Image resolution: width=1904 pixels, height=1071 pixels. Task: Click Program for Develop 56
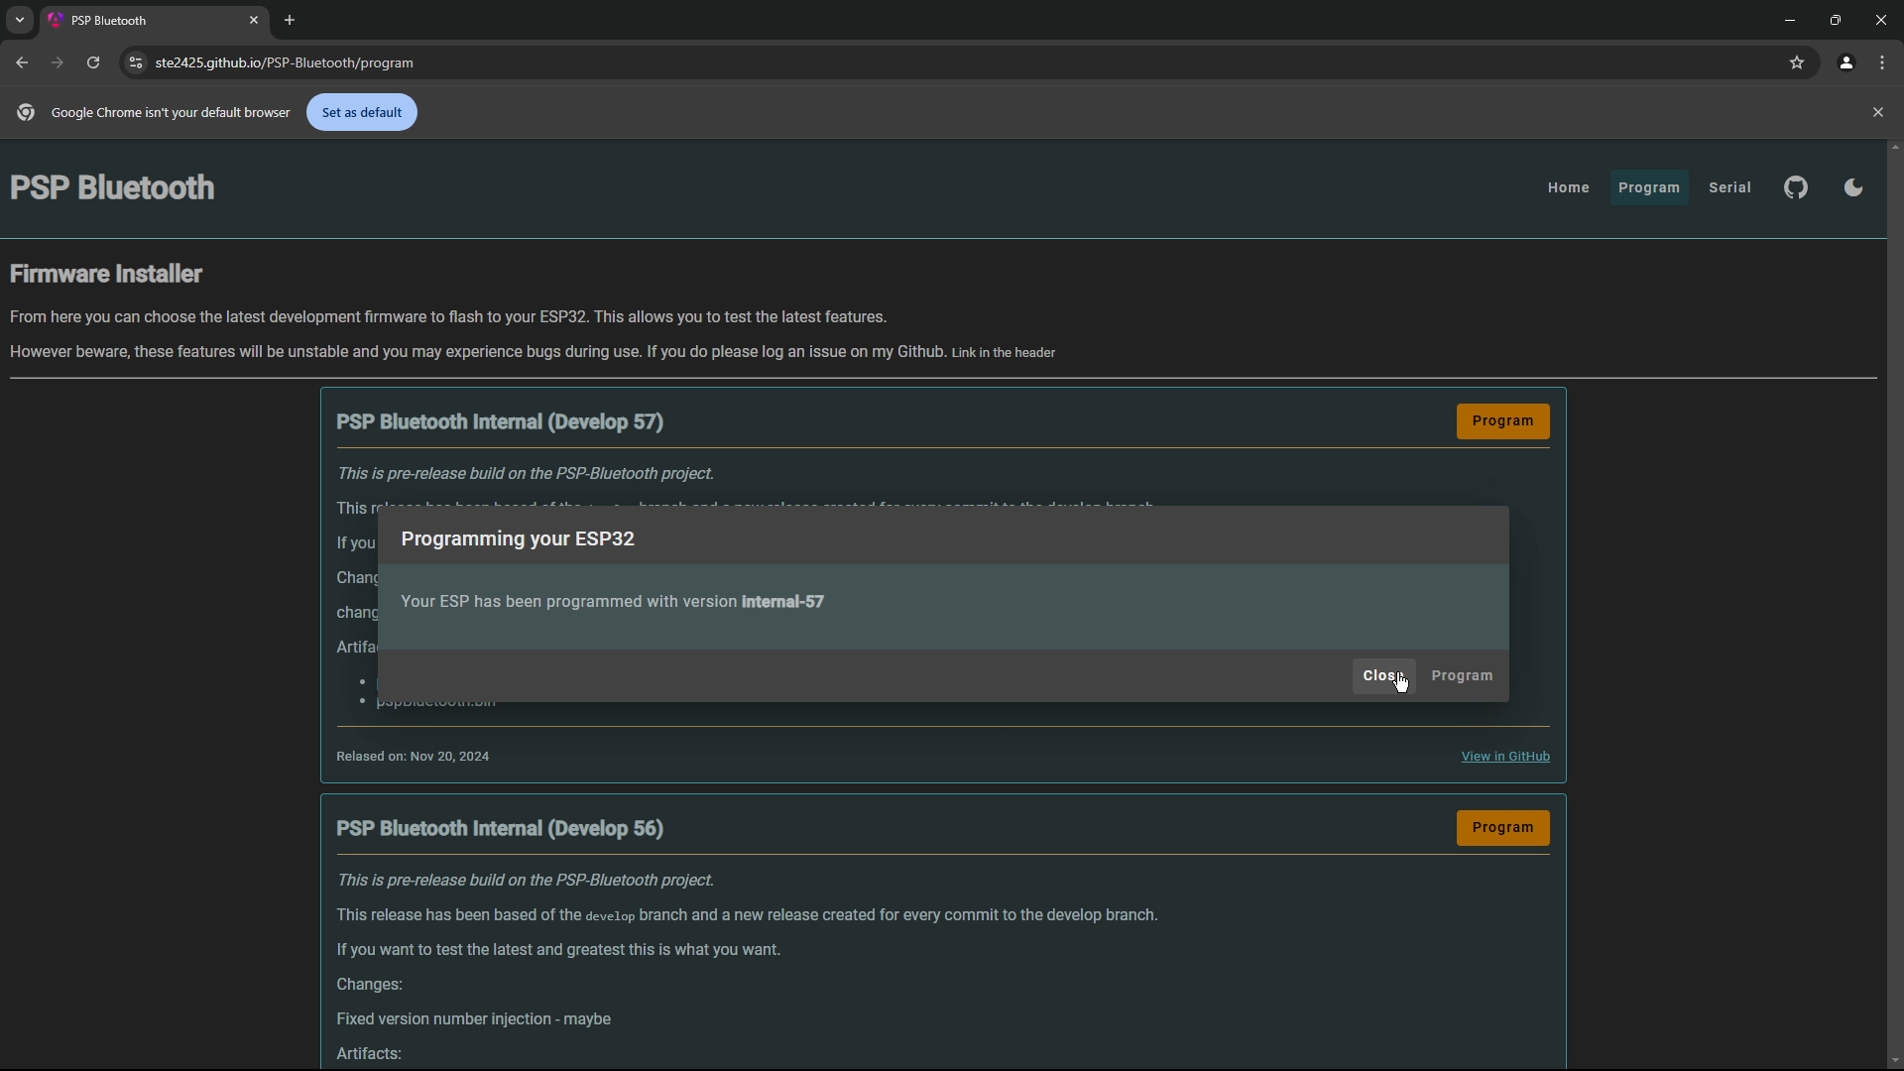click(1502, 828)
